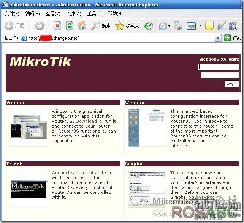Click the MikroTik logo banner
244x223 pixels.
pos(40,62)
